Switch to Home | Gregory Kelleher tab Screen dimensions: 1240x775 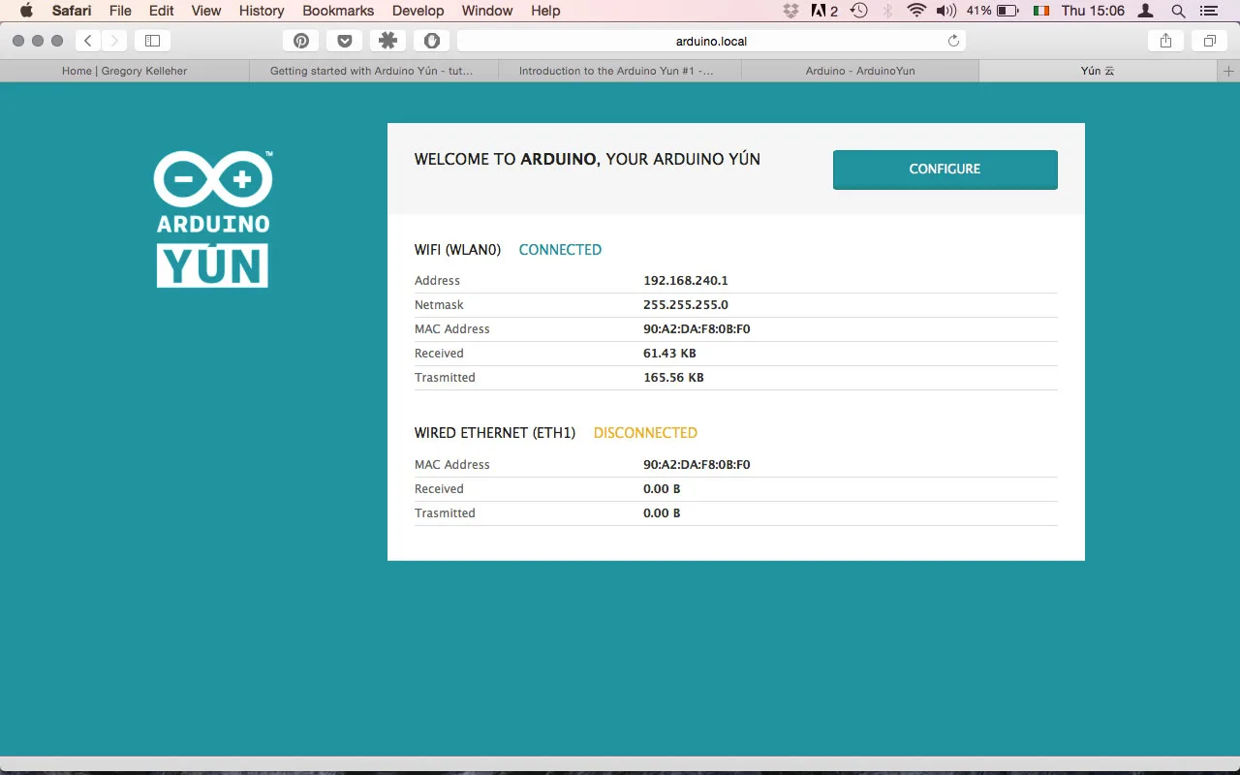coord(124,71)
